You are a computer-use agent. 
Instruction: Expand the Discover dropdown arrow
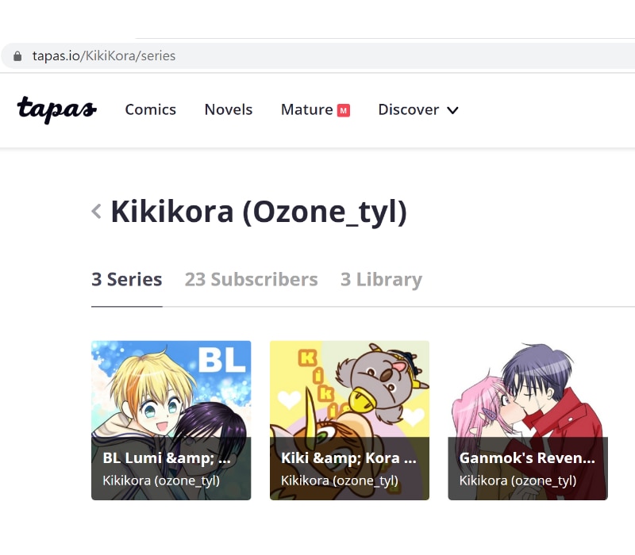[452, 110]
